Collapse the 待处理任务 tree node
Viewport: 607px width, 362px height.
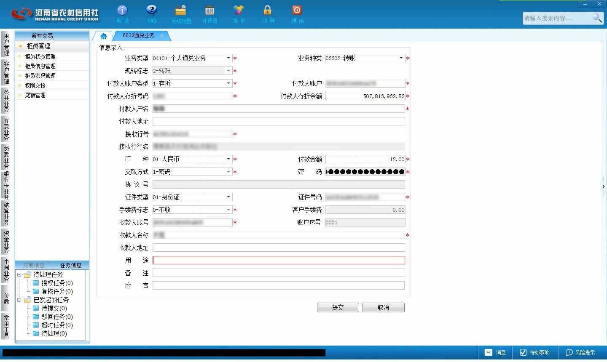click(x=19, y=274)
